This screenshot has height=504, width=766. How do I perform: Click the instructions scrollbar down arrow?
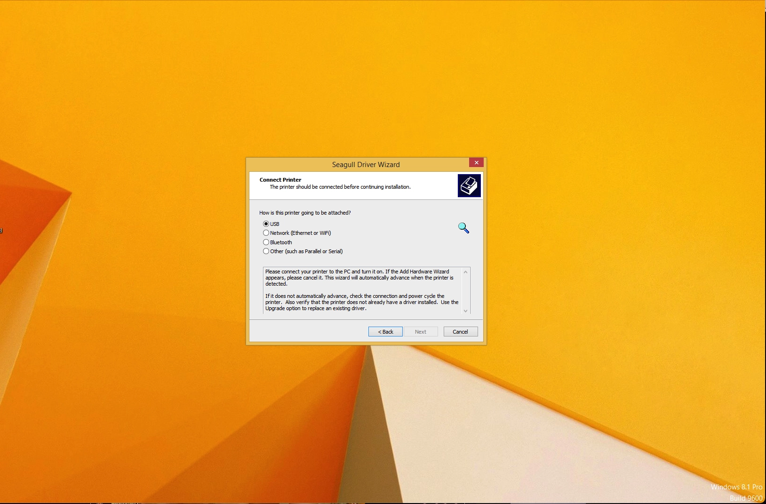coord(466,311)
